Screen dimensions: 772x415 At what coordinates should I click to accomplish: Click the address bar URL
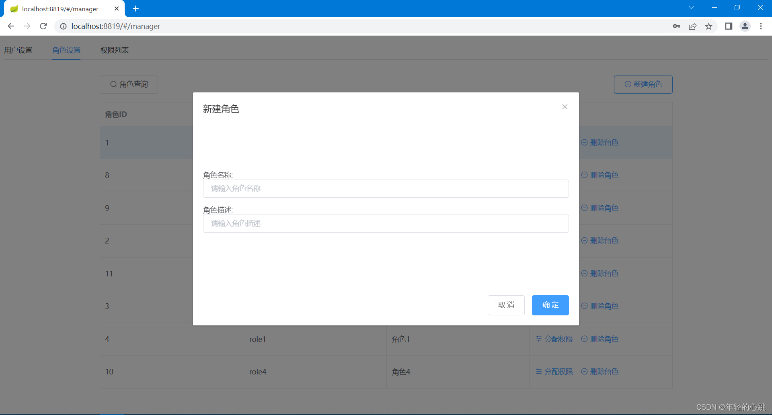pos(116,26)
